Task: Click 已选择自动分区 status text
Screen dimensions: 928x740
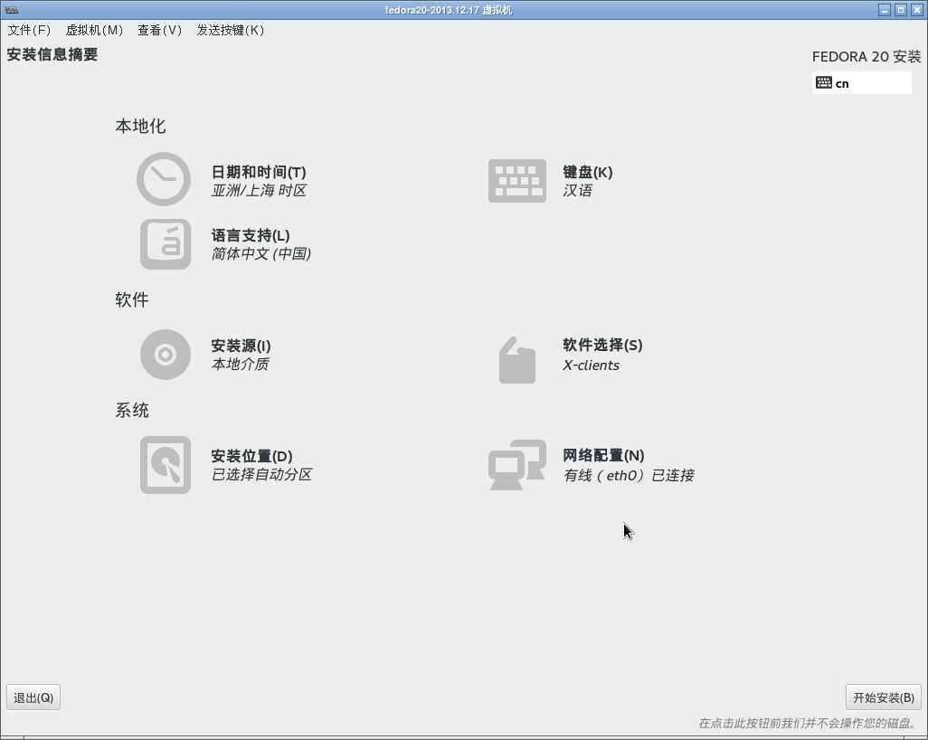Action: pyautogui.click(x=261, y=475)
